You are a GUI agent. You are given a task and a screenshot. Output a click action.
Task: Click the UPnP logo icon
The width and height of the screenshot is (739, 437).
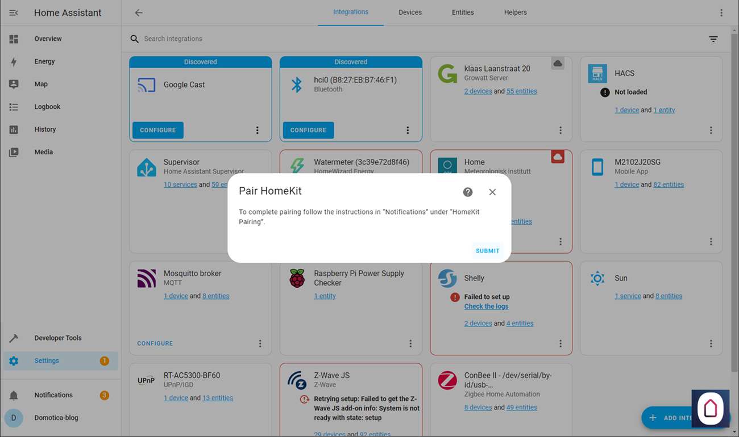(147, 380)
